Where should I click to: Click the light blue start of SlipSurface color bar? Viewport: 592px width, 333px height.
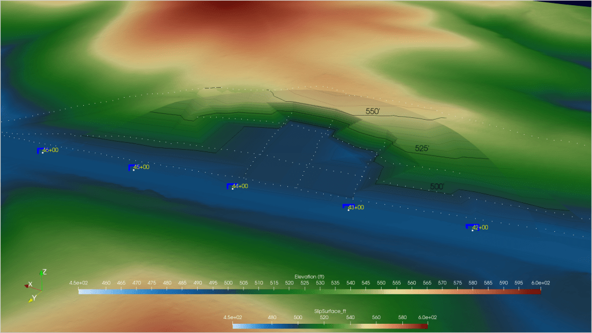point(236,326)
